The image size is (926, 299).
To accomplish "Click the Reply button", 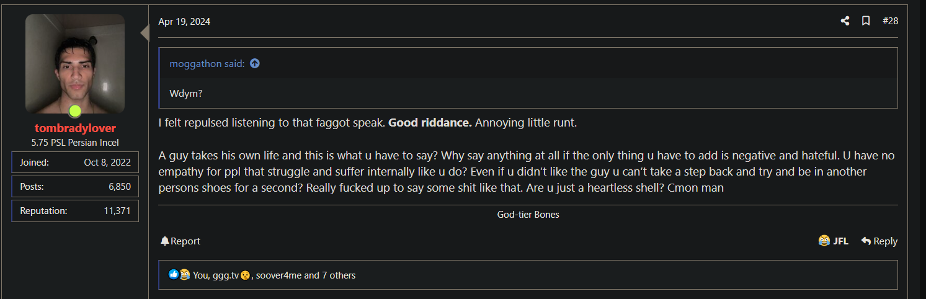I will pyautogui.click(x=879, y=241).
